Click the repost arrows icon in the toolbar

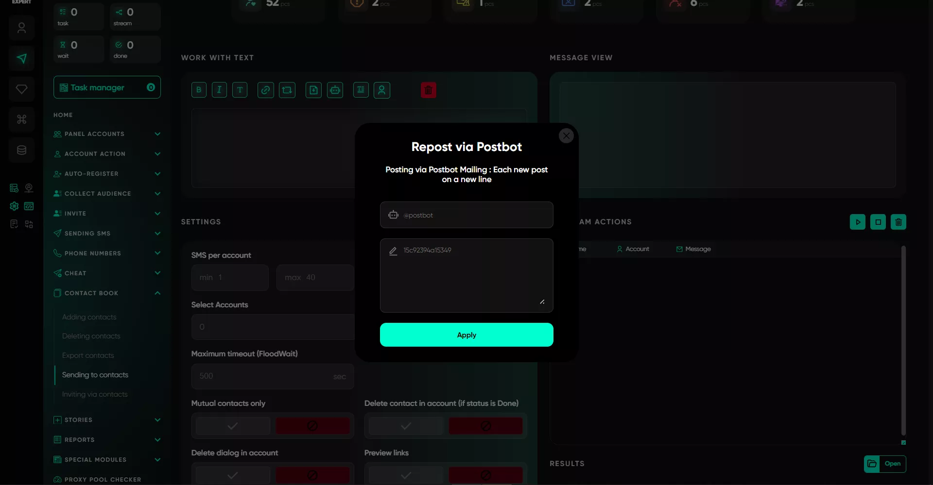pos(287,90)
